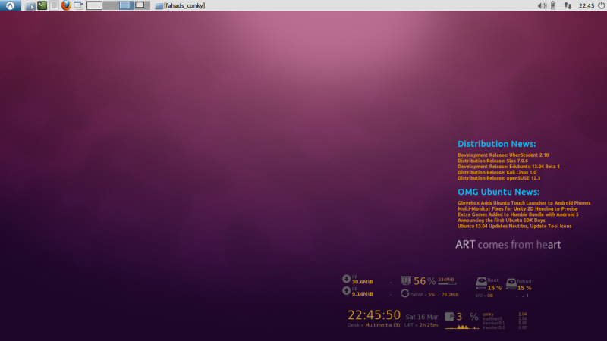Click the UPT 2h 25m uptime
The width and height of the screenshot is (607, 341).
click(x=421, y=325)
